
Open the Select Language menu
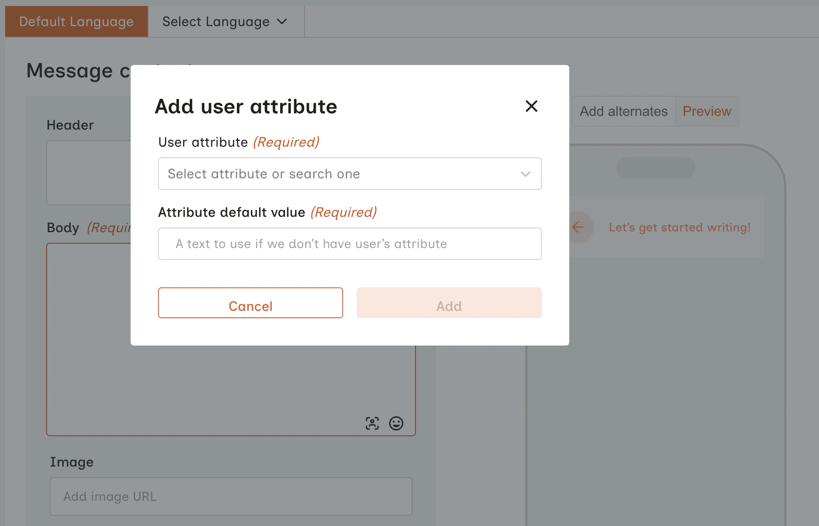[x=222, y=21]
